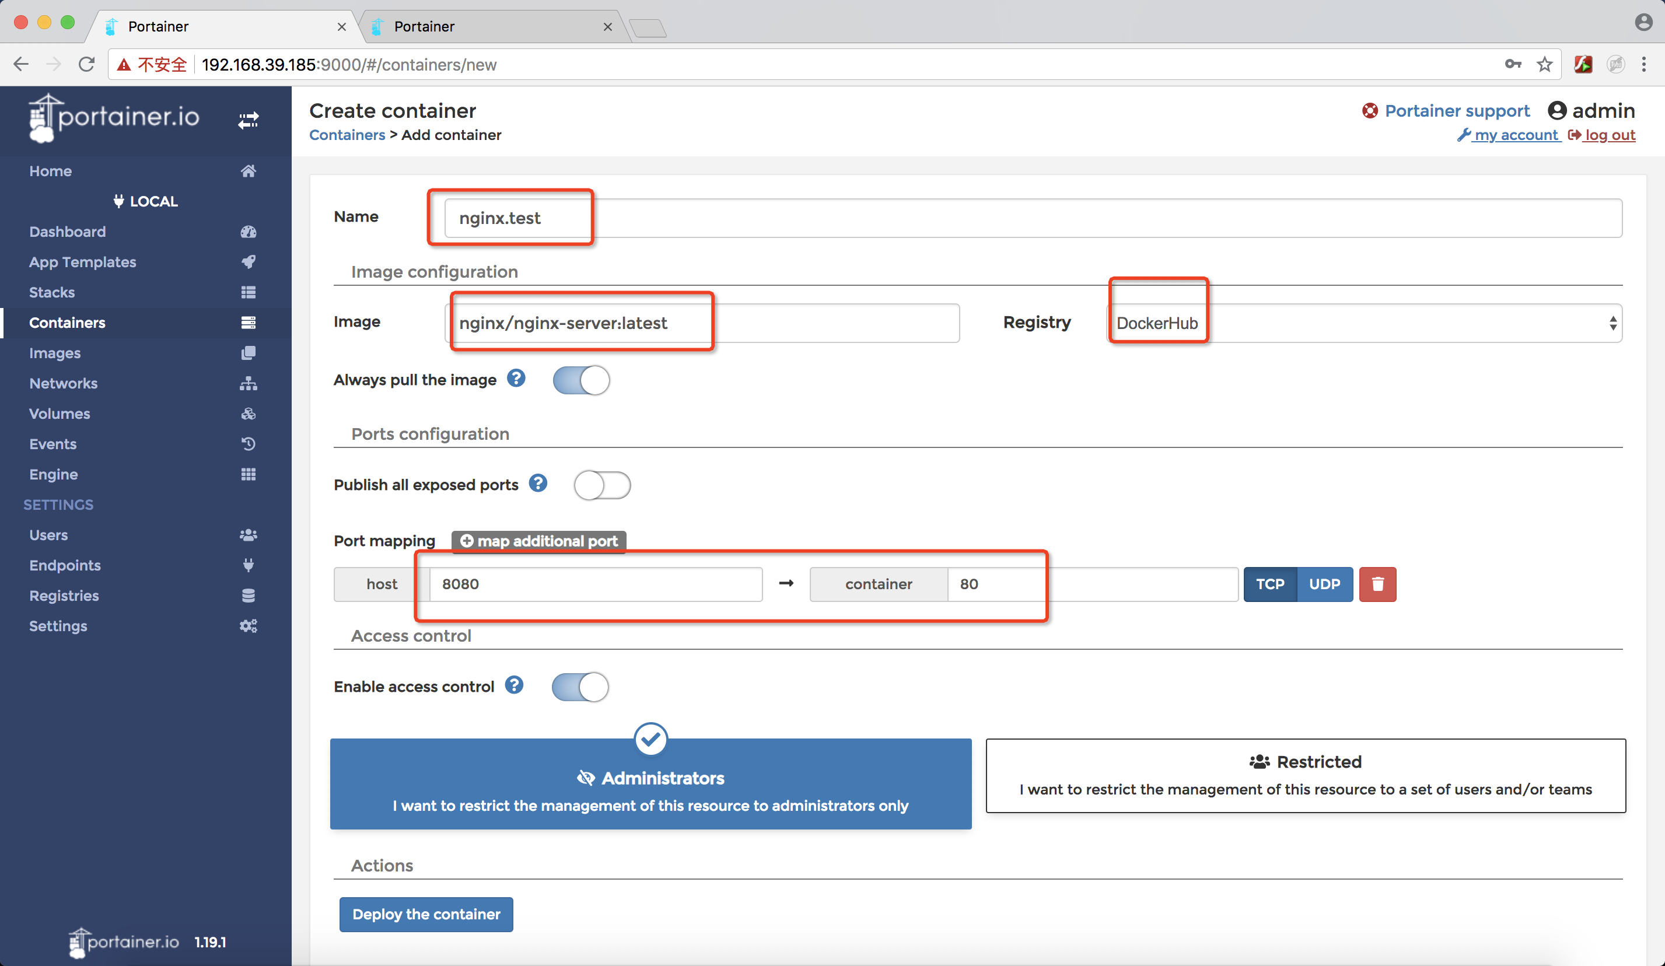Select the Administrators access control option
This screenshot has height=966, width=1665.
[651, 776]
